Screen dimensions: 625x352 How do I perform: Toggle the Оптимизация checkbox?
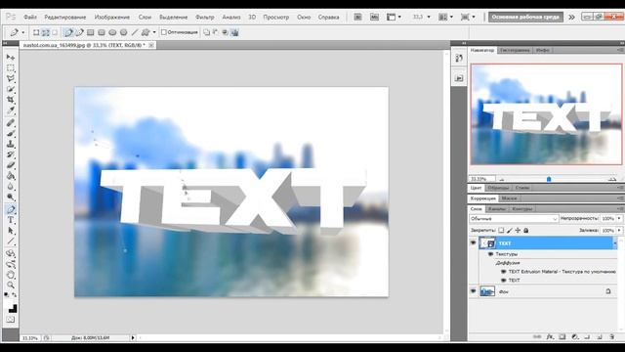coord(164,32)
